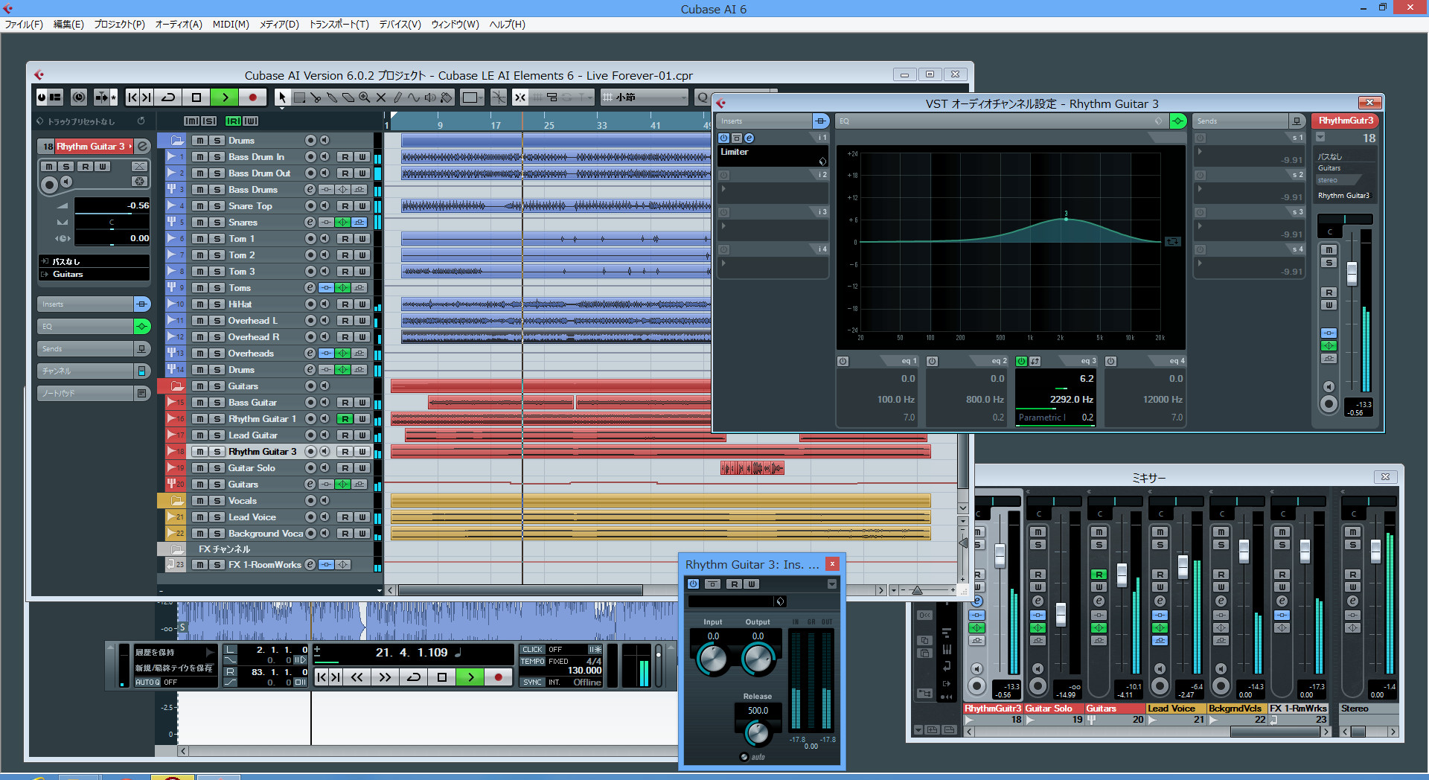Click Lead Voice mixer fader
This screenshot has height=780, width=1429.
pyautogui.click(x=1183, y=567)
